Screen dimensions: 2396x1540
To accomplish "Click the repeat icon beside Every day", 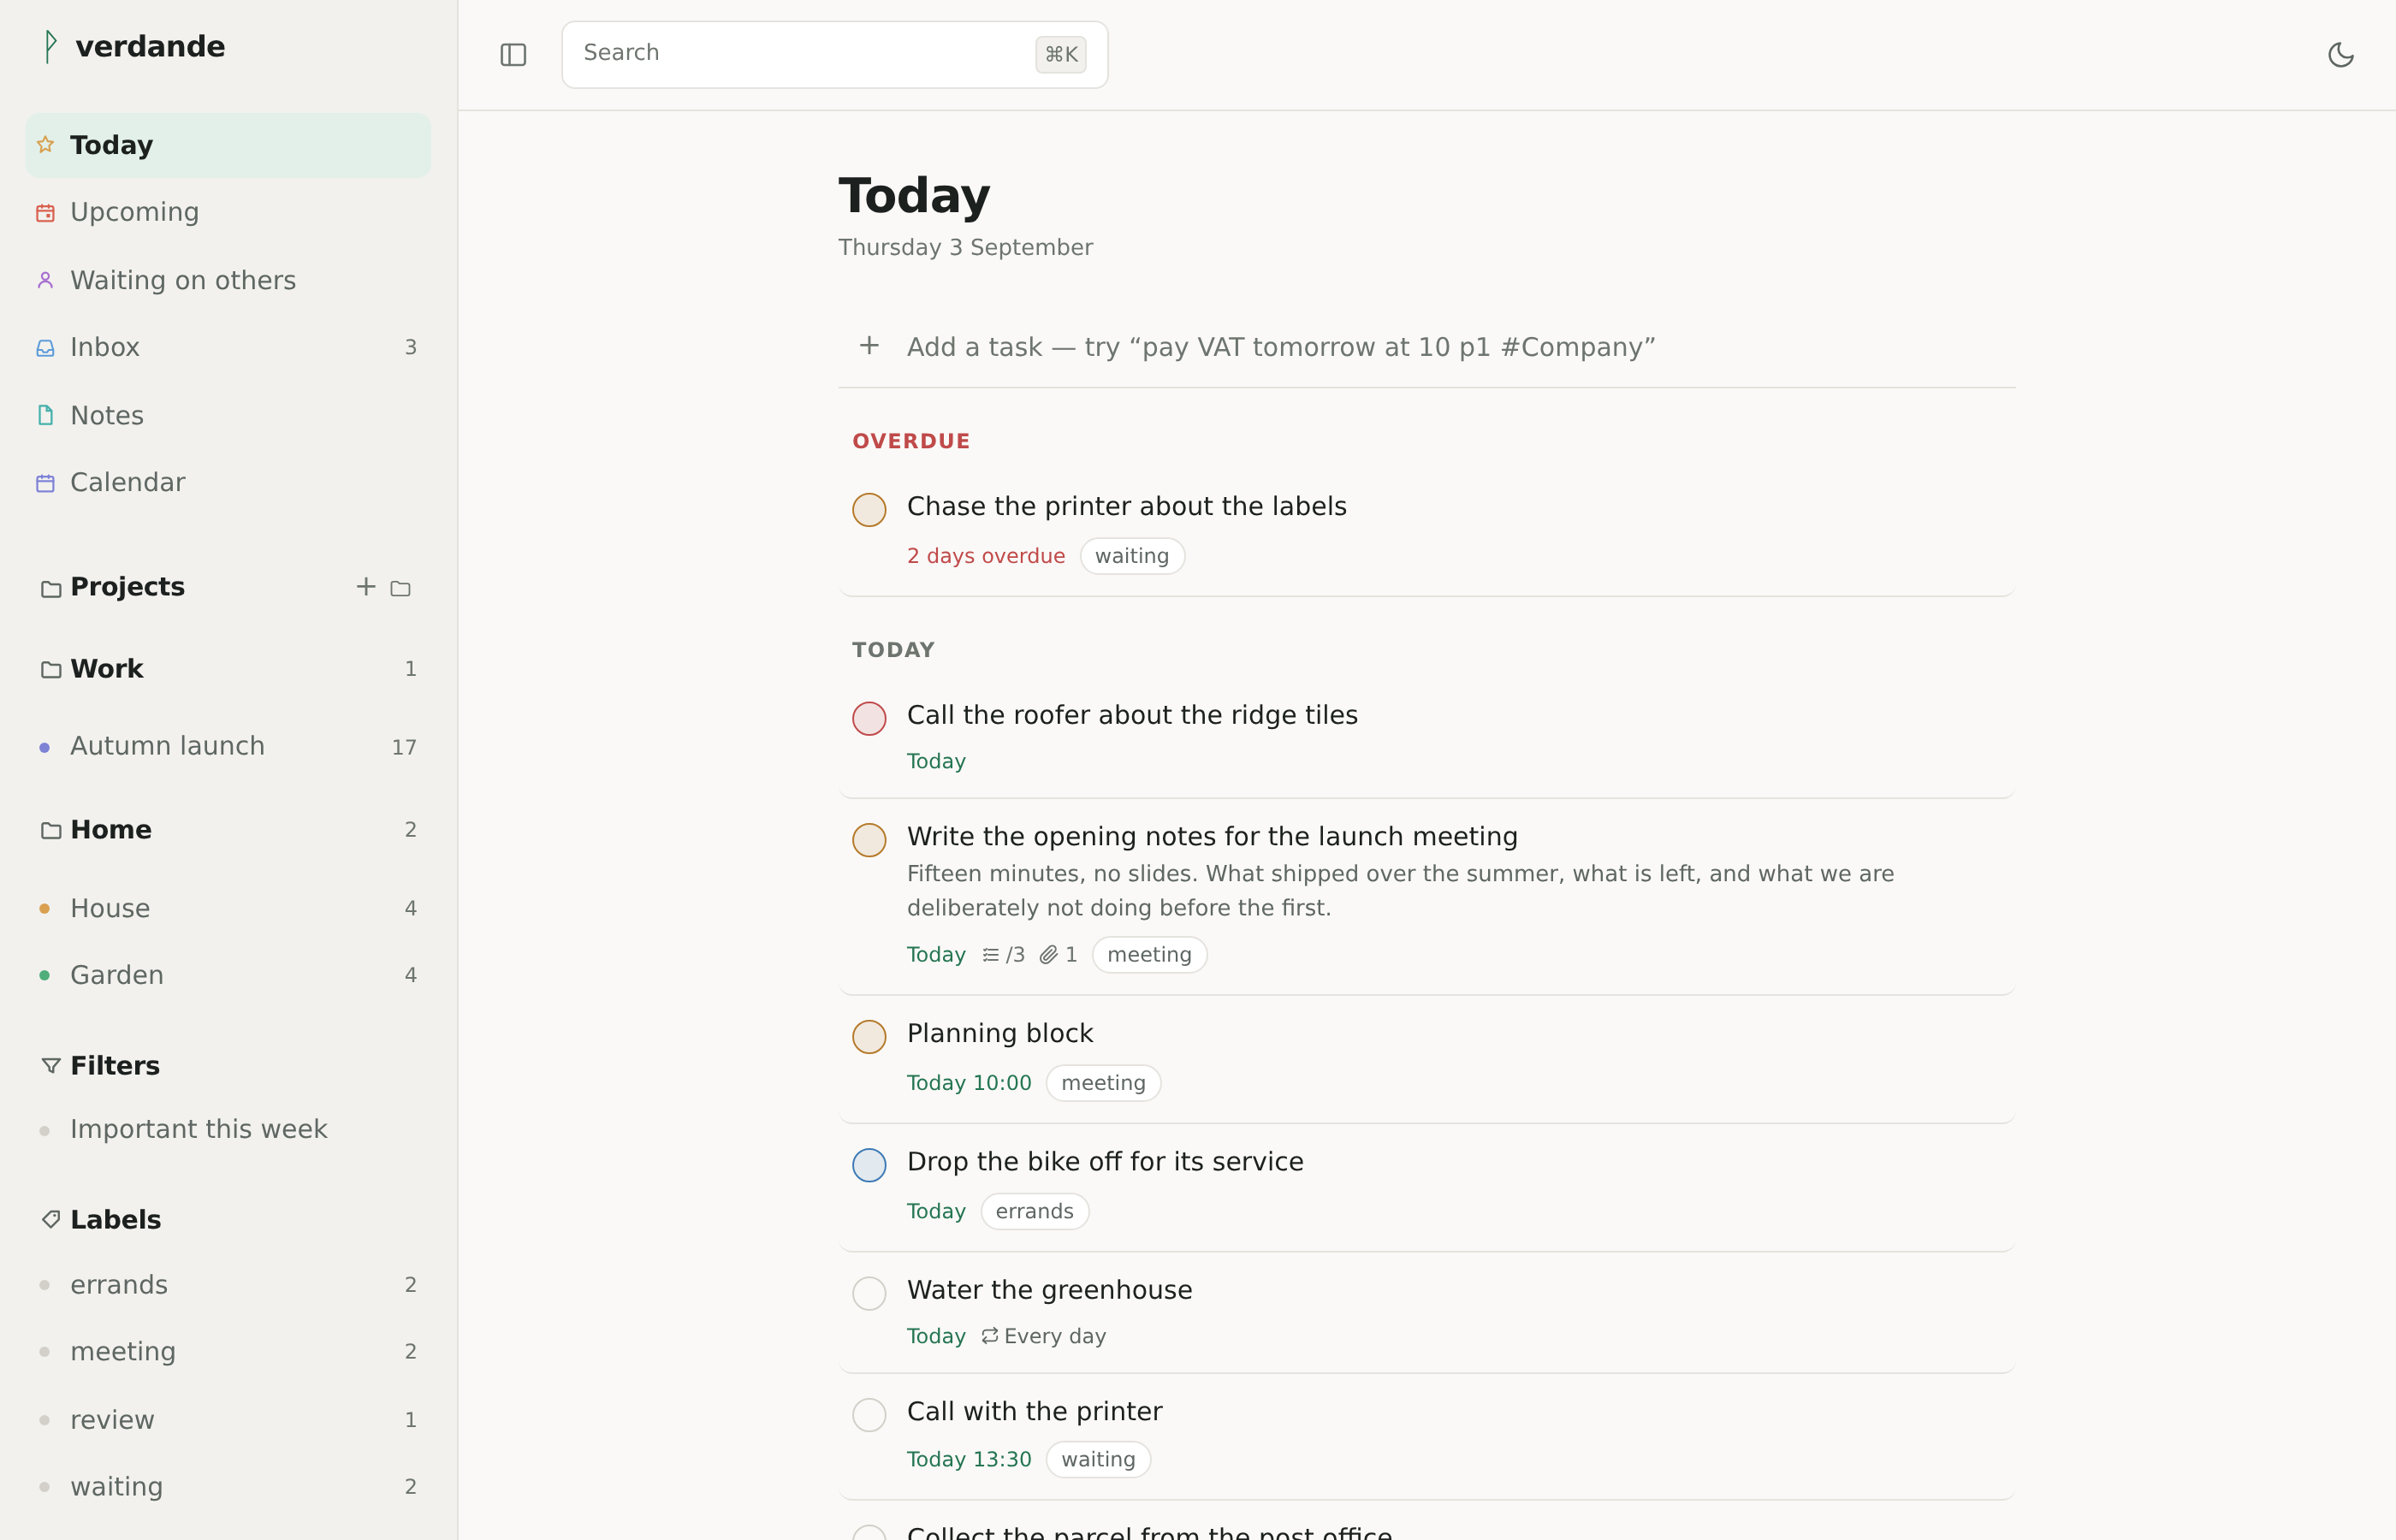I will pyautogui.click(x=990, y=1336).
